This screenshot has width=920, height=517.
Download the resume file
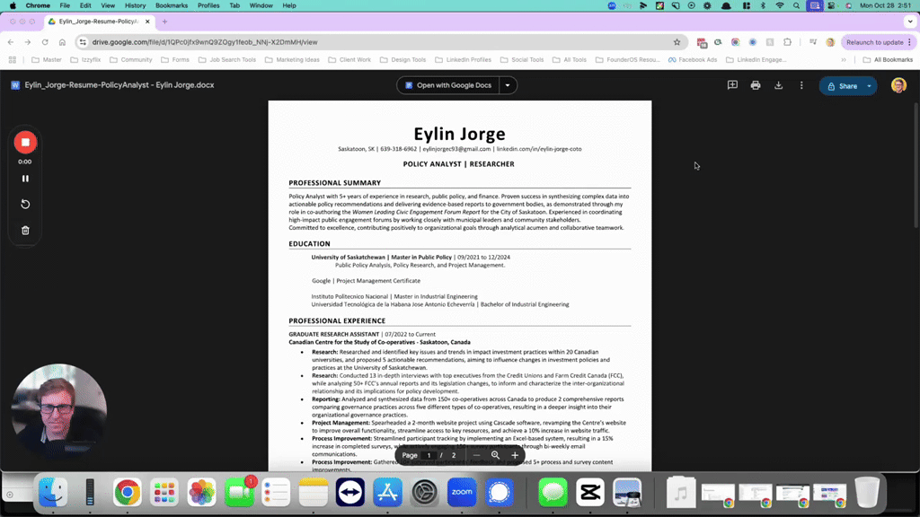[779, 85]
